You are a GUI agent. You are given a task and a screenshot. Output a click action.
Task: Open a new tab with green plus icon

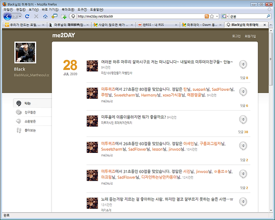pyautogui.click(x=64, y=16)
